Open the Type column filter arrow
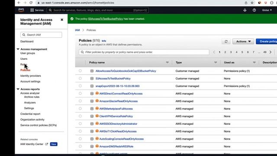Viewport: 277px width, 156px height. coord(216,62)
